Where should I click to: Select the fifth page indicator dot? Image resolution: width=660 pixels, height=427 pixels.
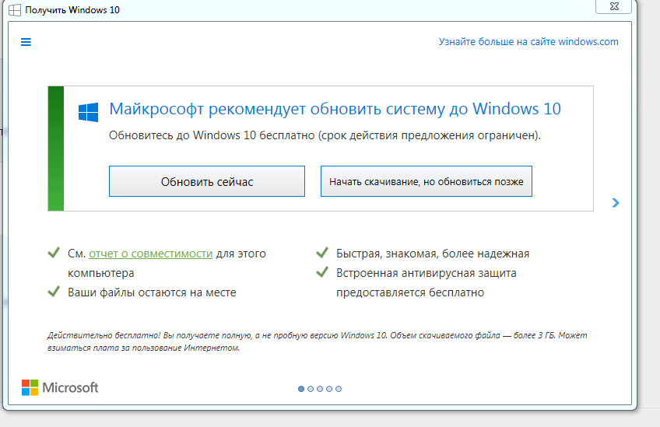(339, 389)
